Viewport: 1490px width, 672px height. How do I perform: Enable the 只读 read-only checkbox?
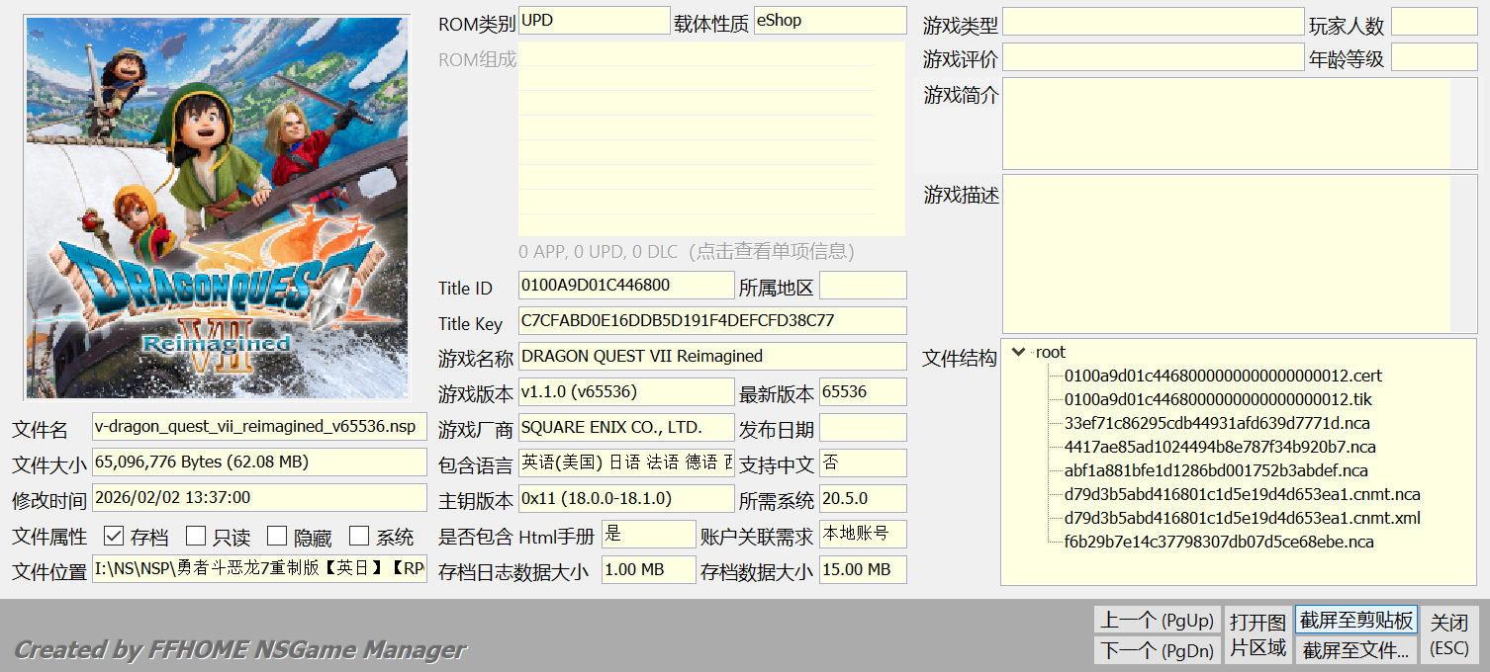[x=196, y=537]
